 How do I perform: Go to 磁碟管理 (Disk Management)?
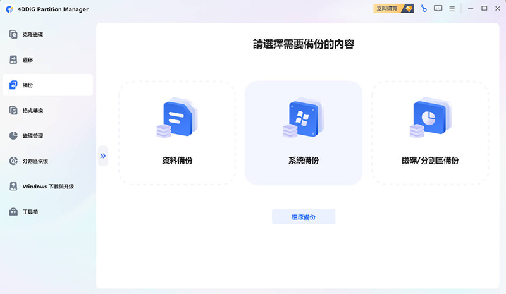[33, 135]
